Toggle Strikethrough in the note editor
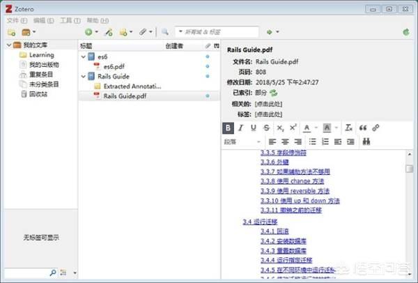Viewport: 418px width, 283px height. pyautogui.click(x=266, y=128)
